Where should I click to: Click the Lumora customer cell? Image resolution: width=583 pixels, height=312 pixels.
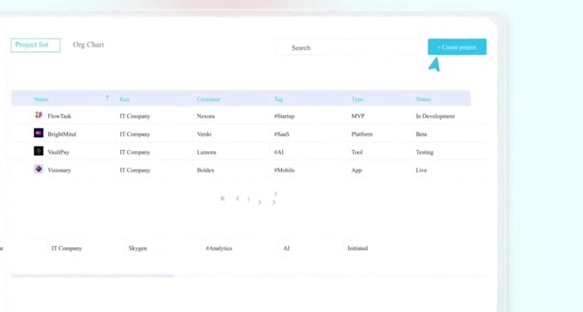coord(207,152)
